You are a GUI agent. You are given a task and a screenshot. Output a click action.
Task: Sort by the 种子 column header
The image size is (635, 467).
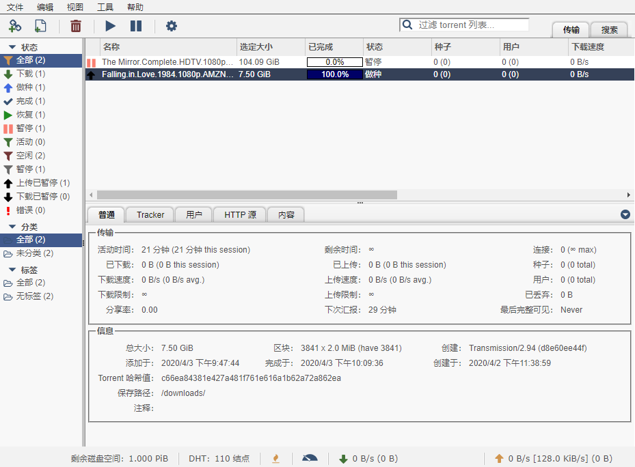pyautogui.click(x=465, y=47)
